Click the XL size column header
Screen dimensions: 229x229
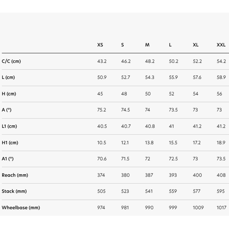tap(196, 45)
